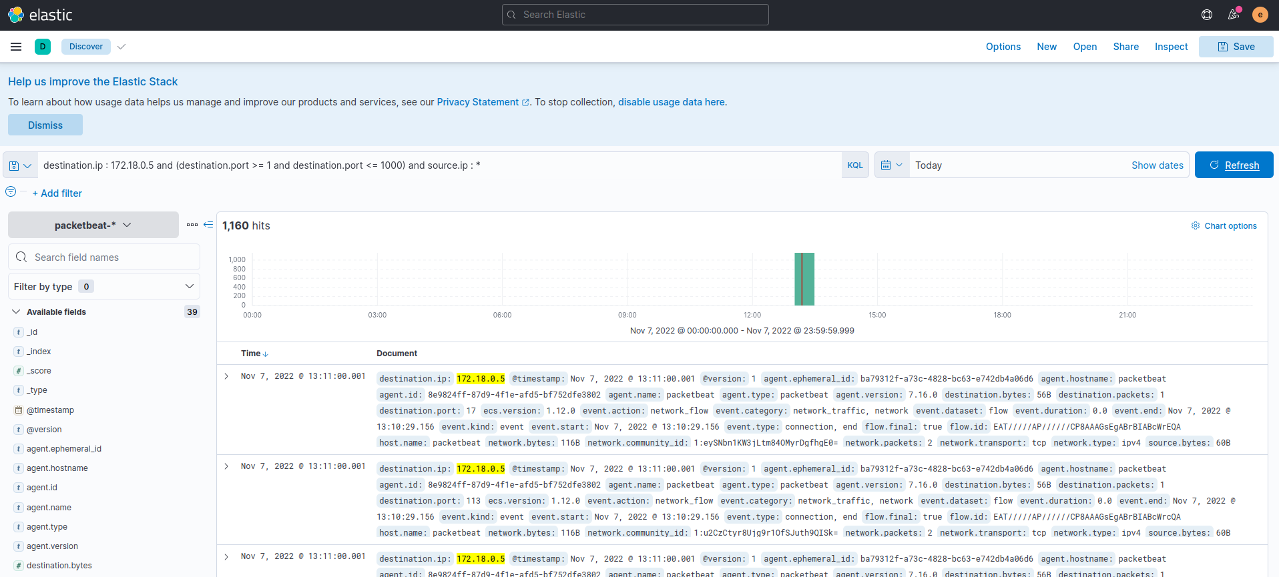The image size is (1279, 577).
Task: Open Options menu
Action: 1003,47
